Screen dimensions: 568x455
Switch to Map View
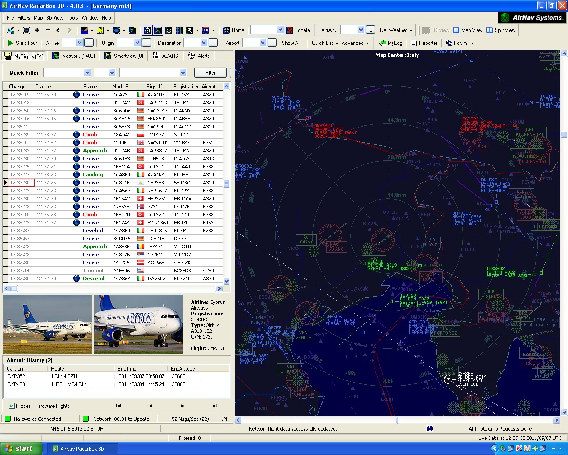coord(468,30)
